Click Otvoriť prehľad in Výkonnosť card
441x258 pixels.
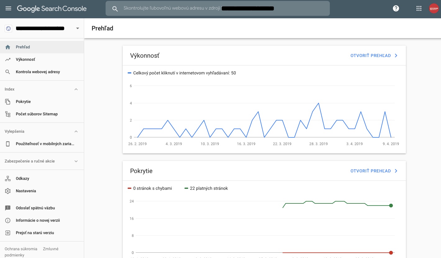coord(371,56)
